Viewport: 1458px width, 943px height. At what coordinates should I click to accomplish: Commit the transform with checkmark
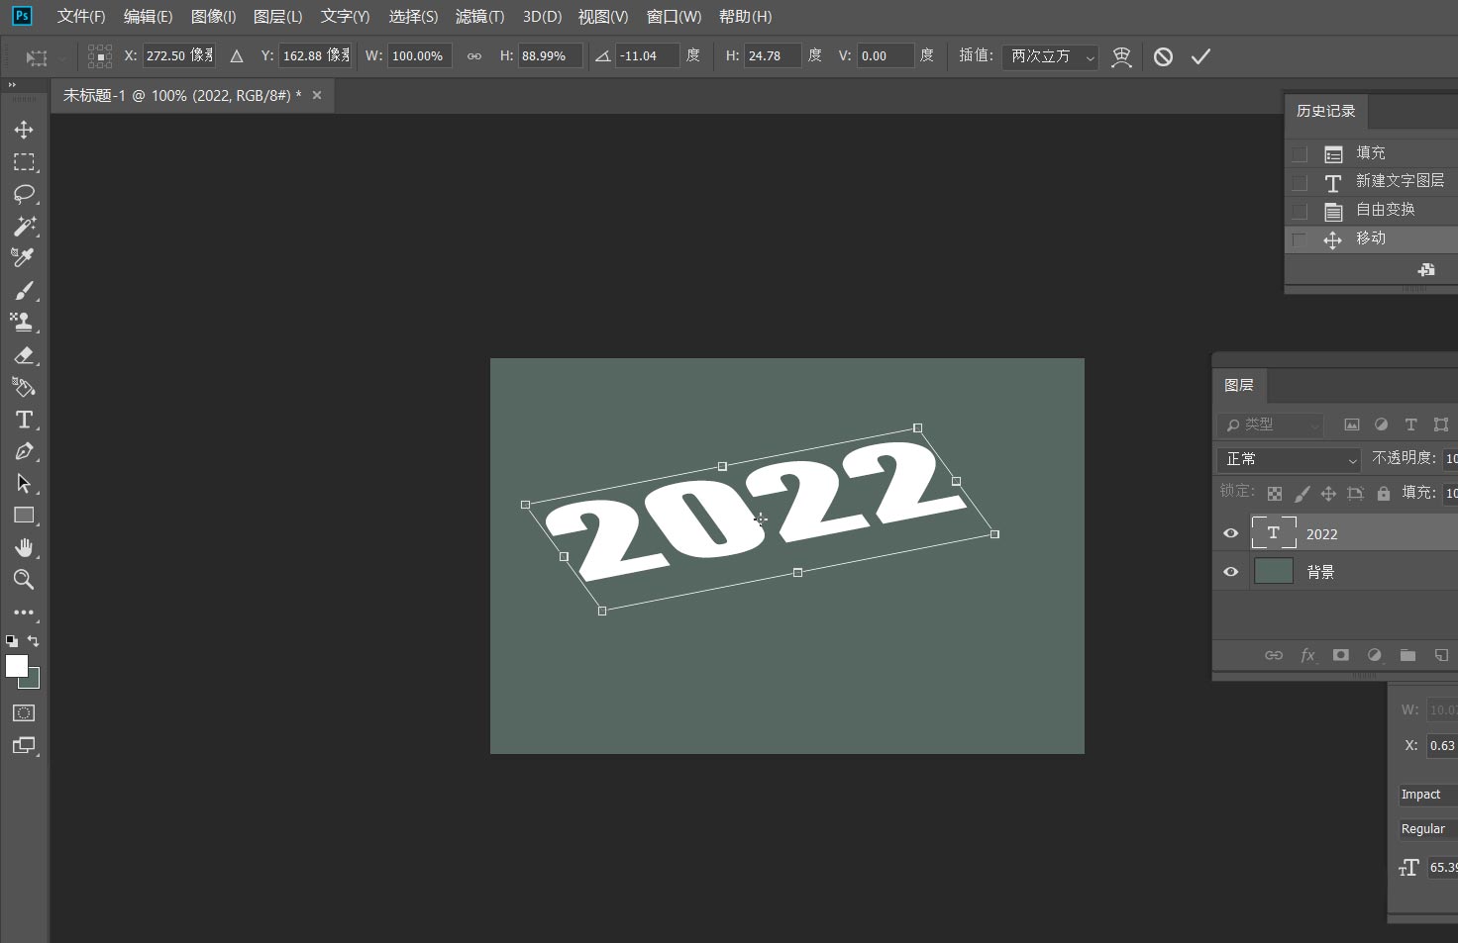click(x=1200, y=56)
